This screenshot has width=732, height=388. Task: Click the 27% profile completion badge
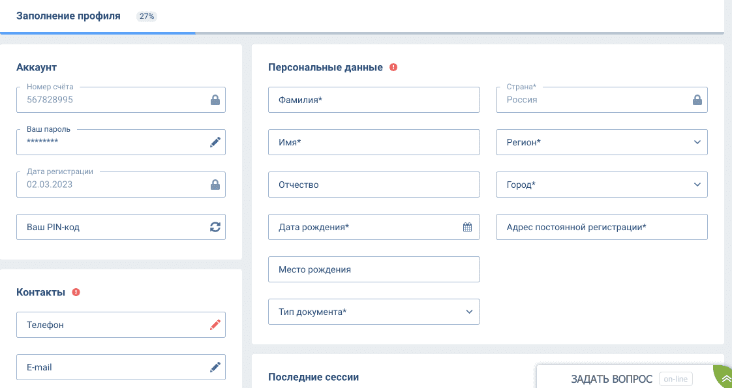tap(147, 16)
